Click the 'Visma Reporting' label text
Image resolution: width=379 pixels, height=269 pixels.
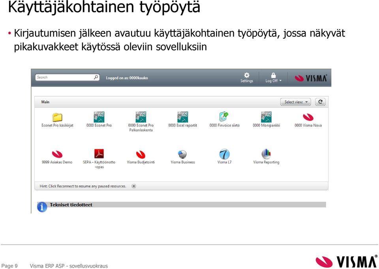tap(266, 162)
